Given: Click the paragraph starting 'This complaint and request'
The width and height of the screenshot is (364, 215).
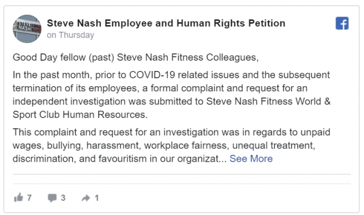Looking at the screenshot, I should (x=171, y=145).
